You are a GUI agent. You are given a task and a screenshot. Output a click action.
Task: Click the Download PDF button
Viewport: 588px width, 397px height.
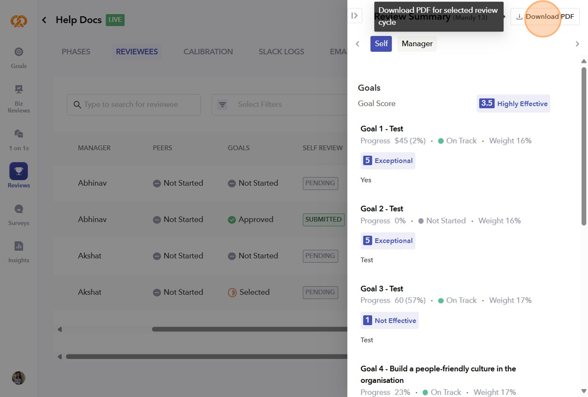[545, 16]
